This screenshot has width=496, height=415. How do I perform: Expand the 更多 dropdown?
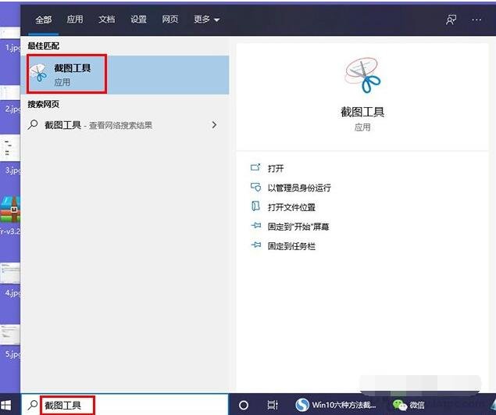tap(206, 20)
